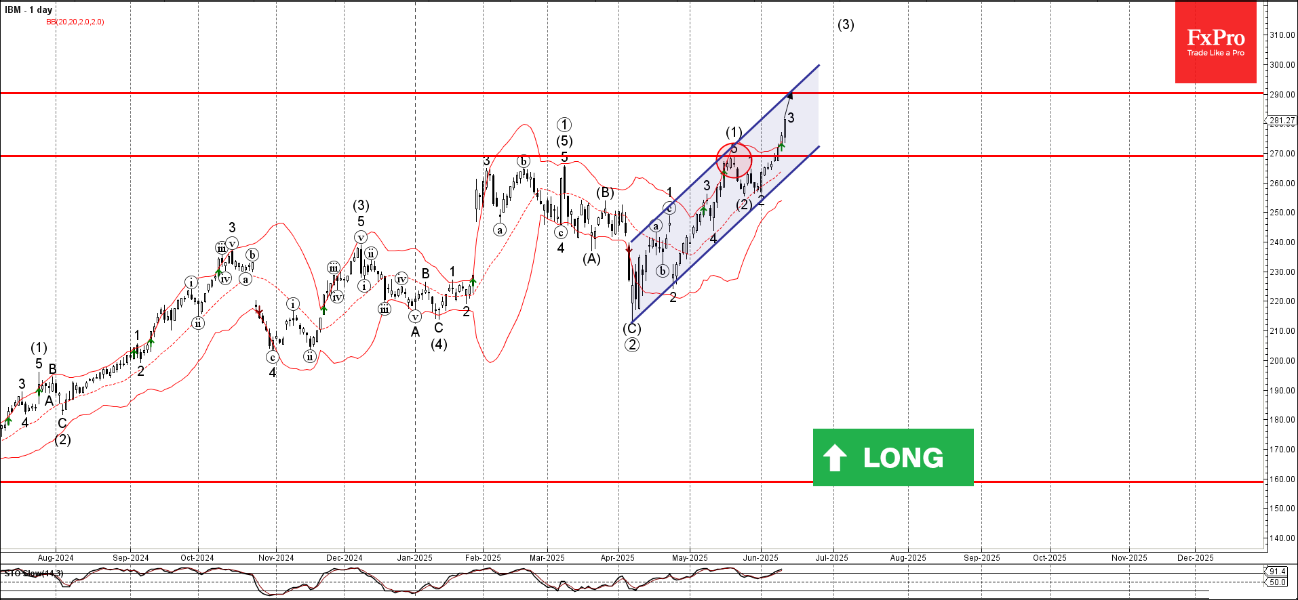Screen dimensions: 1298x600
Task: Click the FxPro logo
Action: tap(1215, 42)
